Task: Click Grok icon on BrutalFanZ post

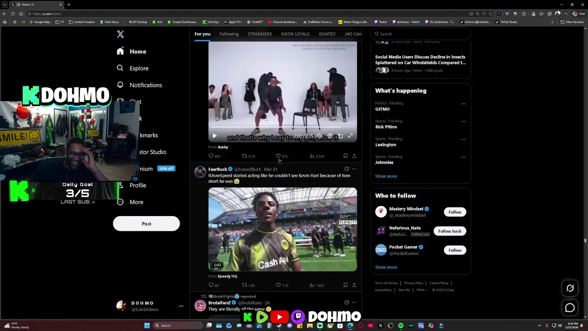Action: (346, 302)
